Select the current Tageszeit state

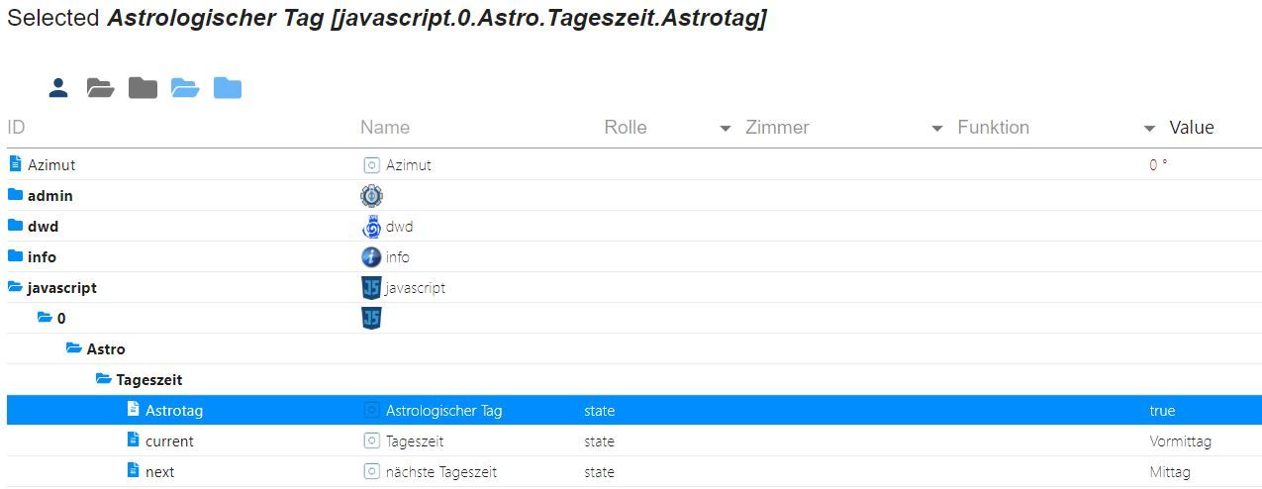169,441
